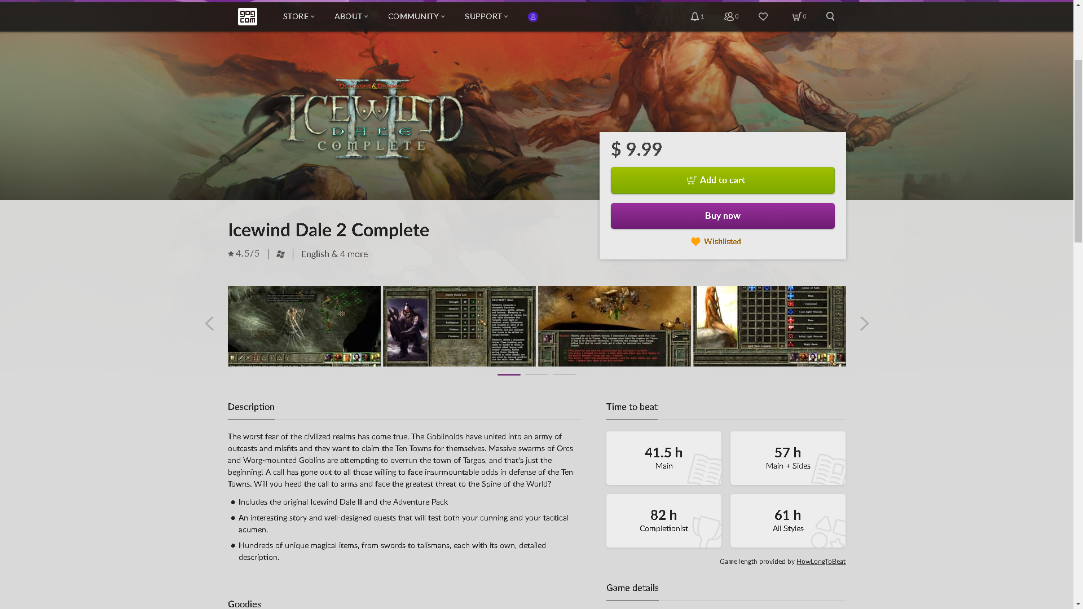Click the Windows platform icon
The width and height of the screenshot is (1083, 609).
[x=280, y=254]
